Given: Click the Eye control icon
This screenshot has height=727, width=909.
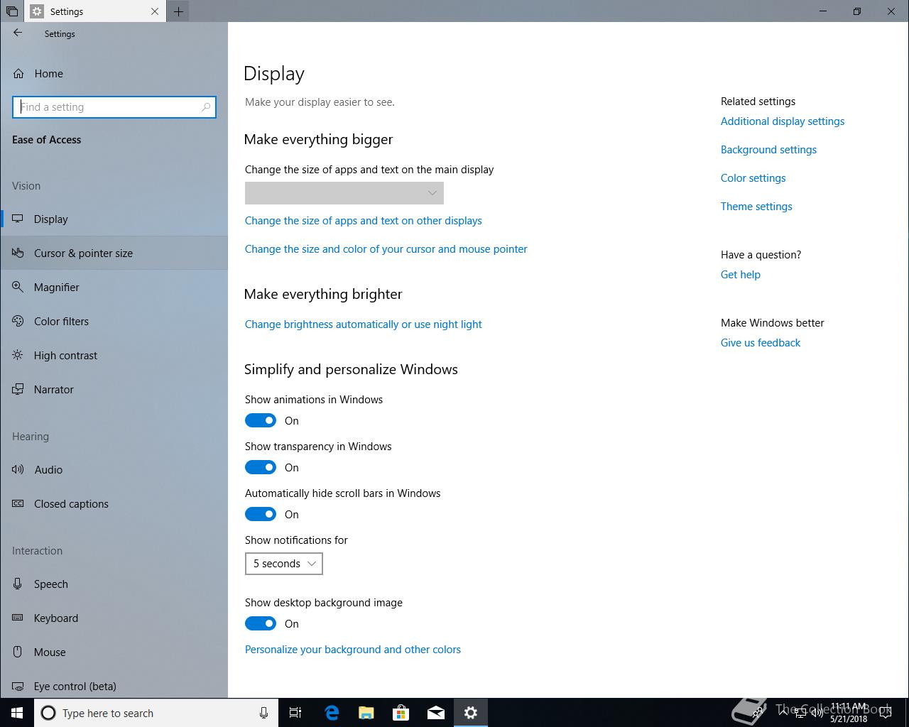Looking at the screenshot, I should pos(18,686).
